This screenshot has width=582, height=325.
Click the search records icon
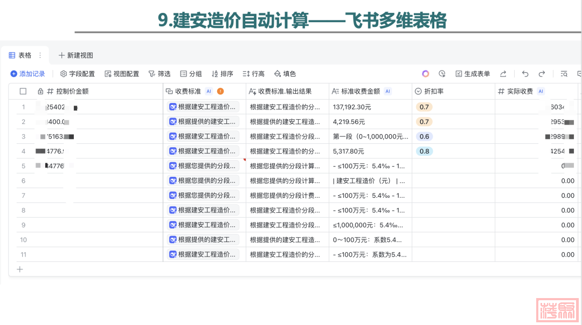point(564,74)
